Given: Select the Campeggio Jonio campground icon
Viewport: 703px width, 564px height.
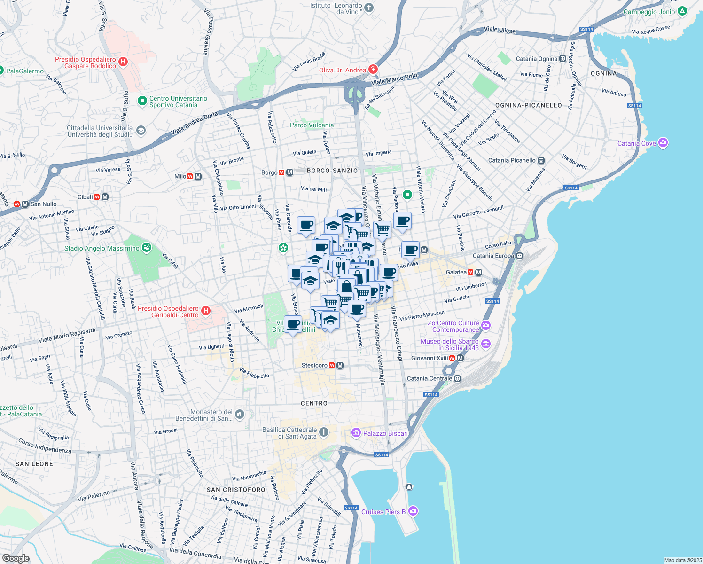Looking at the screenshot, I should point(682,11).
